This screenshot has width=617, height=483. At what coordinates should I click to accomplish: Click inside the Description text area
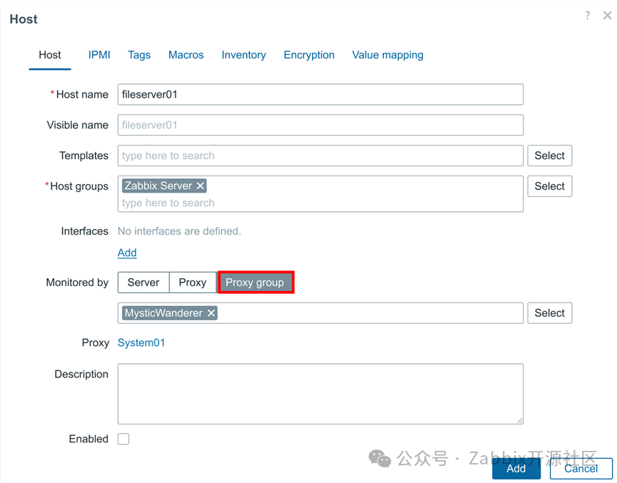[x=321, y=394]
